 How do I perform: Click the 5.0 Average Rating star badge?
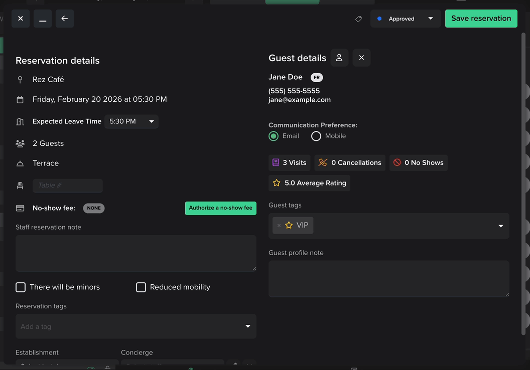pyautogui.click(x=309, y=183)
